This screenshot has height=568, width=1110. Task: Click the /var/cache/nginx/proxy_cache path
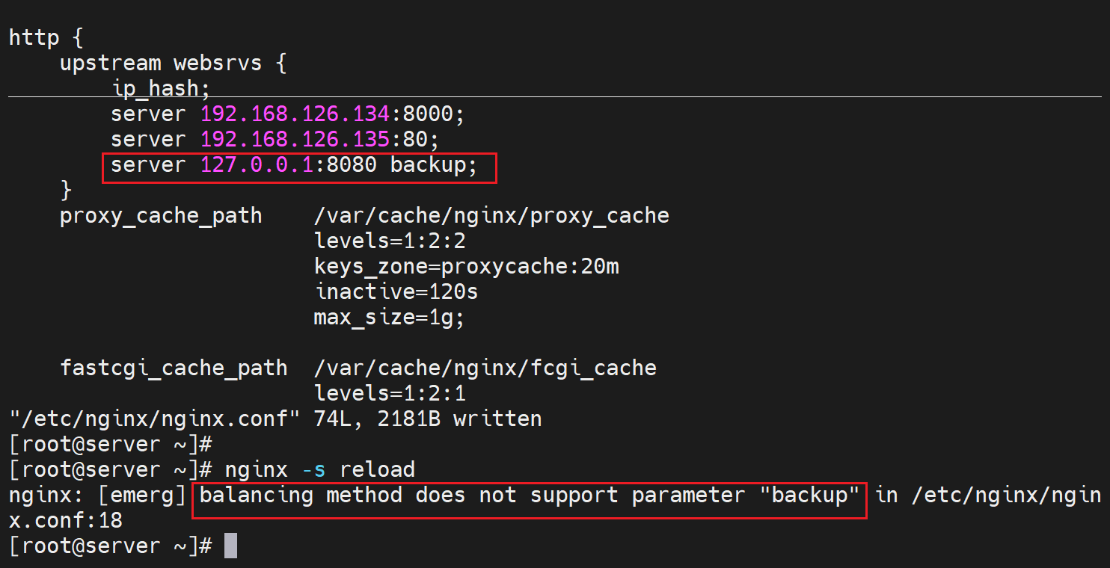(491, 216)
